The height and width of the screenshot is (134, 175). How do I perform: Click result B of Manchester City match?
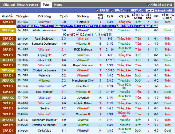[x=101, y=81]
